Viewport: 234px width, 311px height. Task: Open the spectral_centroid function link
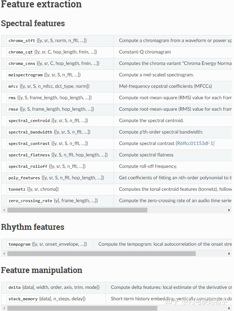click(29, 121)
